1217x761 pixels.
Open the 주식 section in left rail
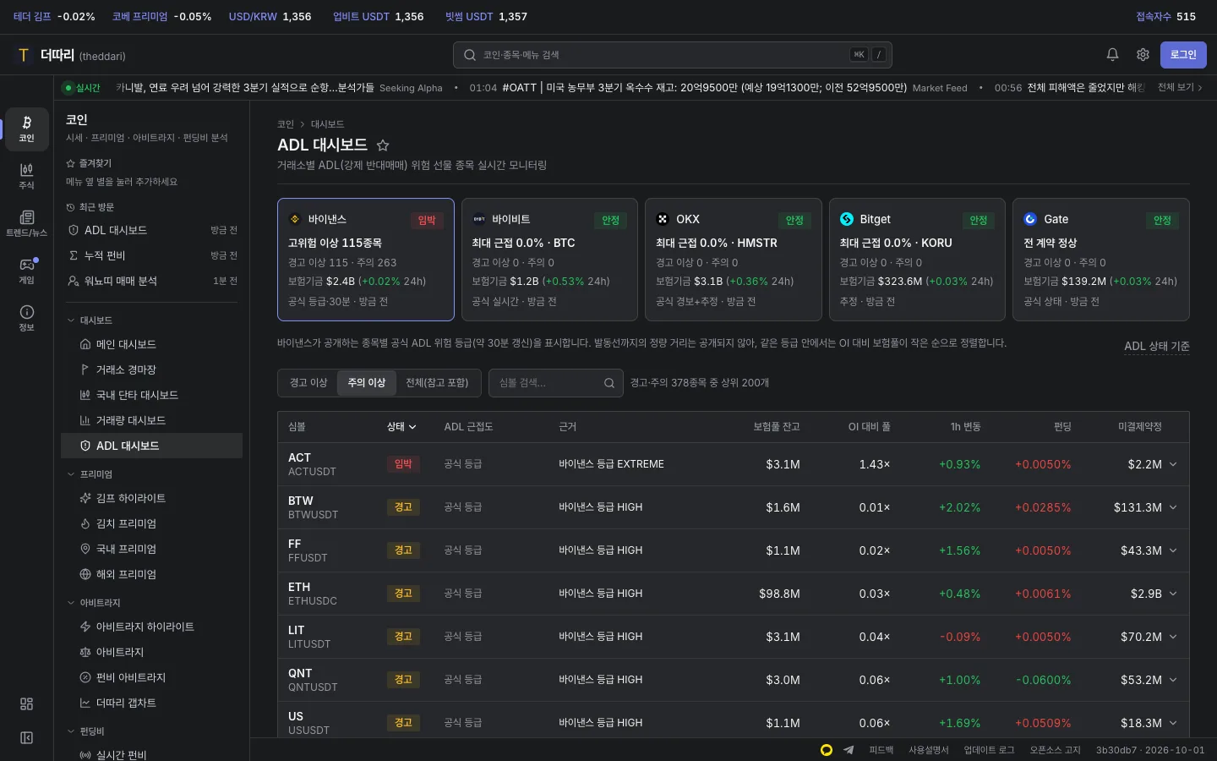[x=27, y=177]
